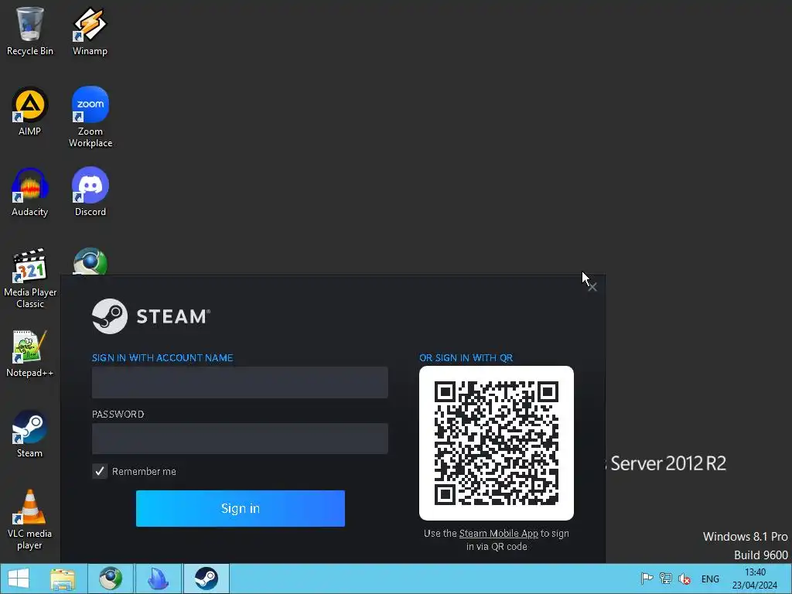Screen dimensions: 792x594
Task: Select the Notepad++ desktop shortcut
Action: click(x=30, y=353)
